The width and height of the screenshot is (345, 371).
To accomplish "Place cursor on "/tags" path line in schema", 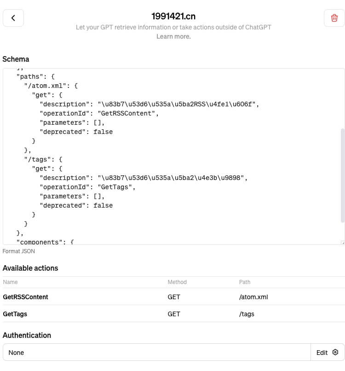I will click(43, 159).
